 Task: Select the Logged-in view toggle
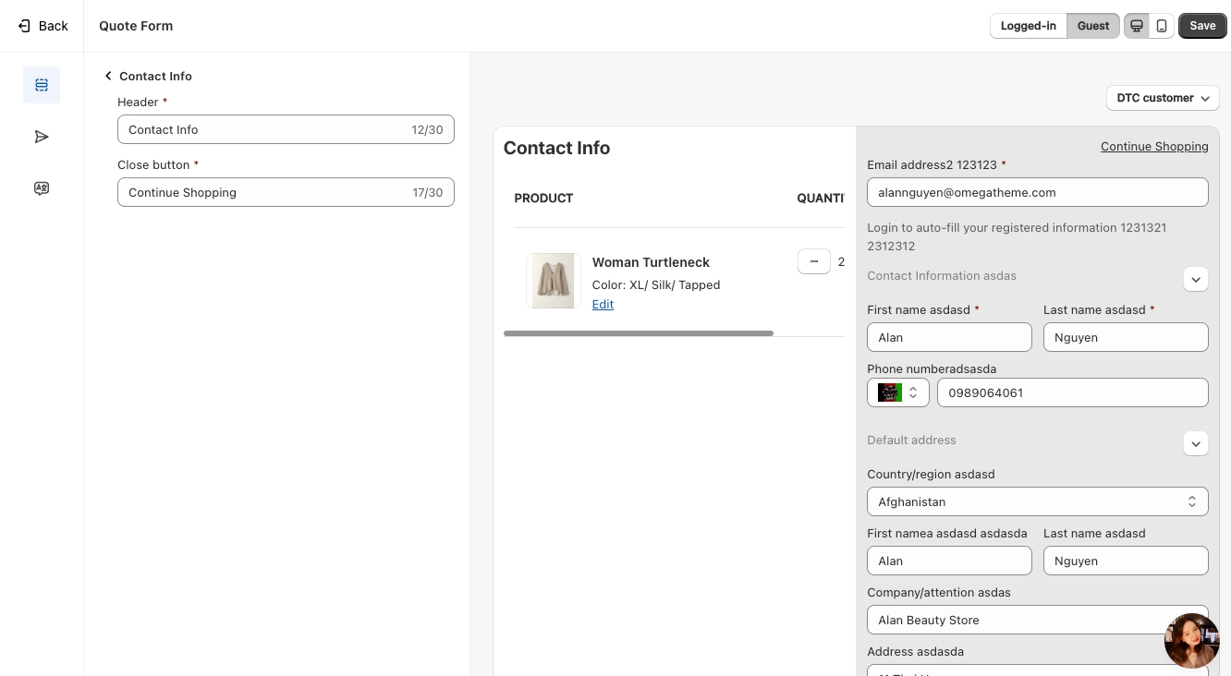1028,26
